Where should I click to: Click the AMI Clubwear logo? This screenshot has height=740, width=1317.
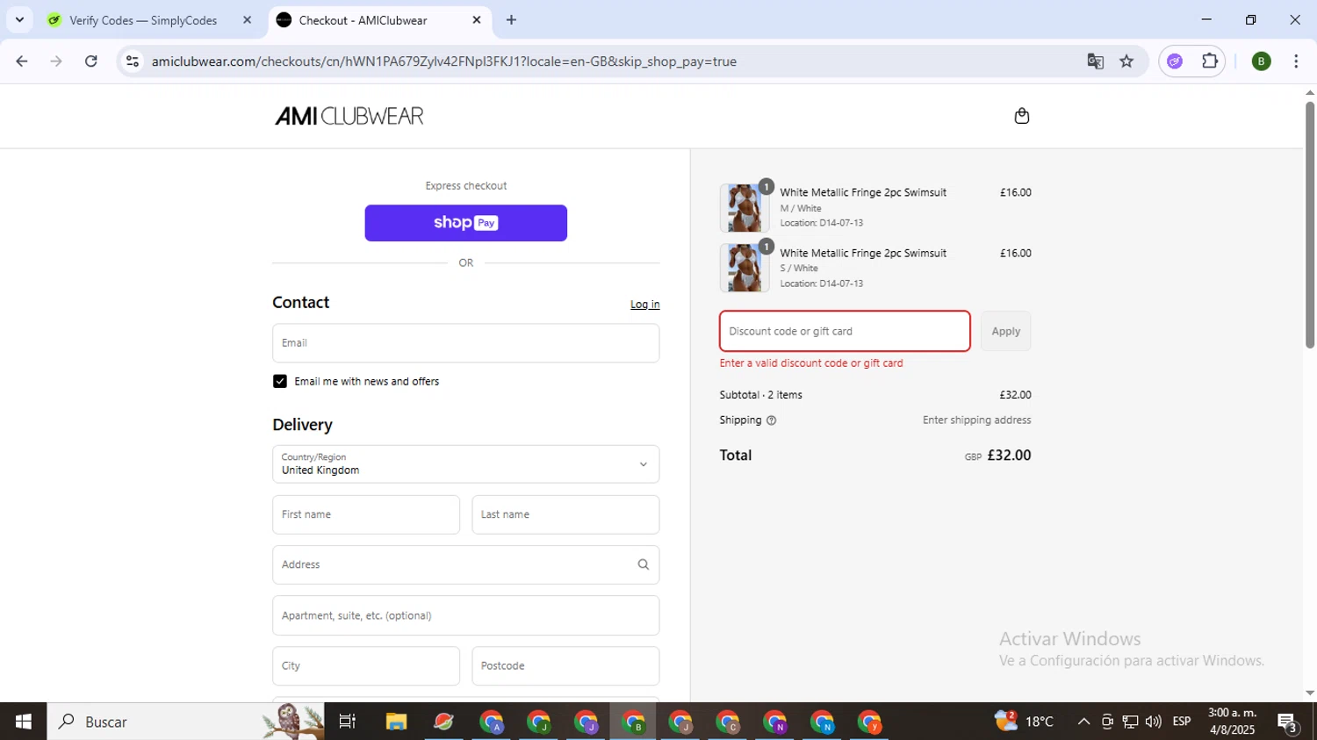(x=349, y=116)
